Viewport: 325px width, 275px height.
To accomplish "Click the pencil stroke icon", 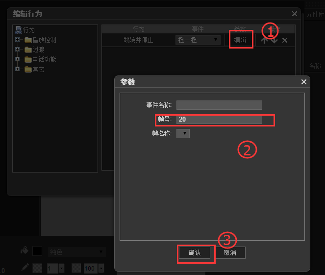I will (x=25, y=267).
